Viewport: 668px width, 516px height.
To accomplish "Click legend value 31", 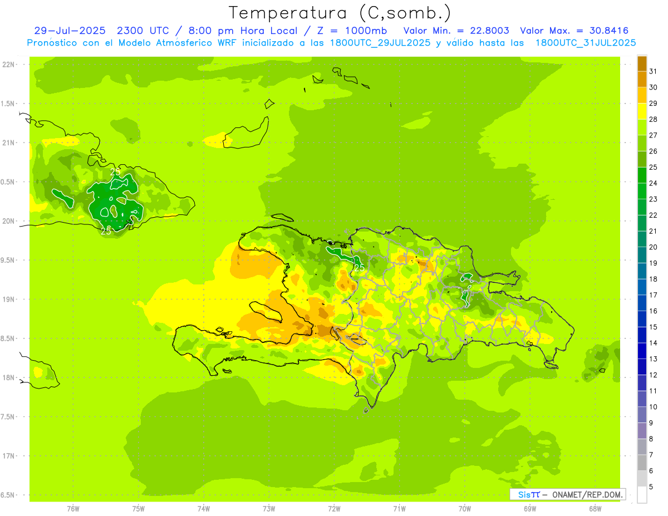I will point(654,71).
